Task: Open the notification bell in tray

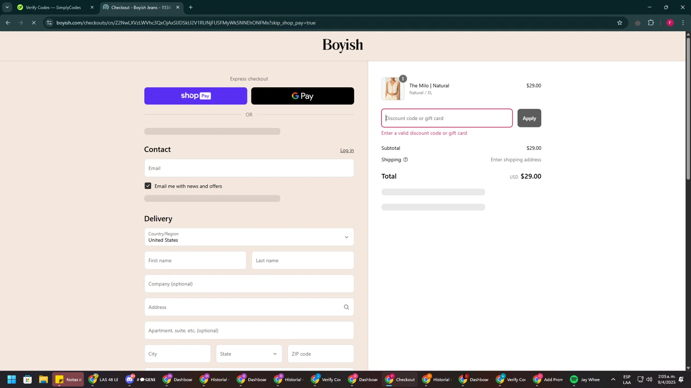Action: (681, 380)
